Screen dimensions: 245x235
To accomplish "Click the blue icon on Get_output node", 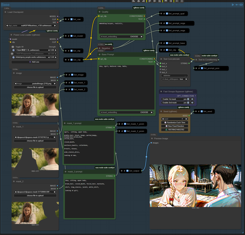I will point(127,171).
